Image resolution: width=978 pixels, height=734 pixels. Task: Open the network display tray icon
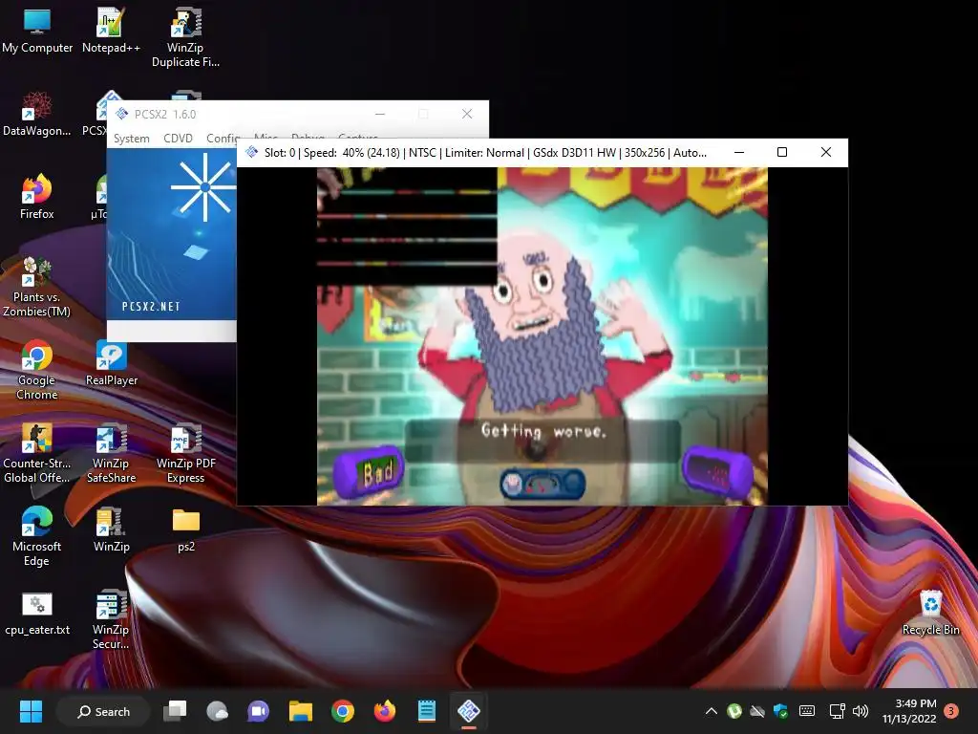click(837, 711)
